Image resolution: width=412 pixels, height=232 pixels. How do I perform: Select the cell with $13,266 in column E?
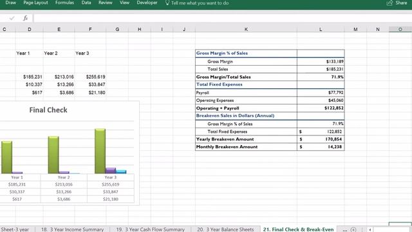(59, 84)
